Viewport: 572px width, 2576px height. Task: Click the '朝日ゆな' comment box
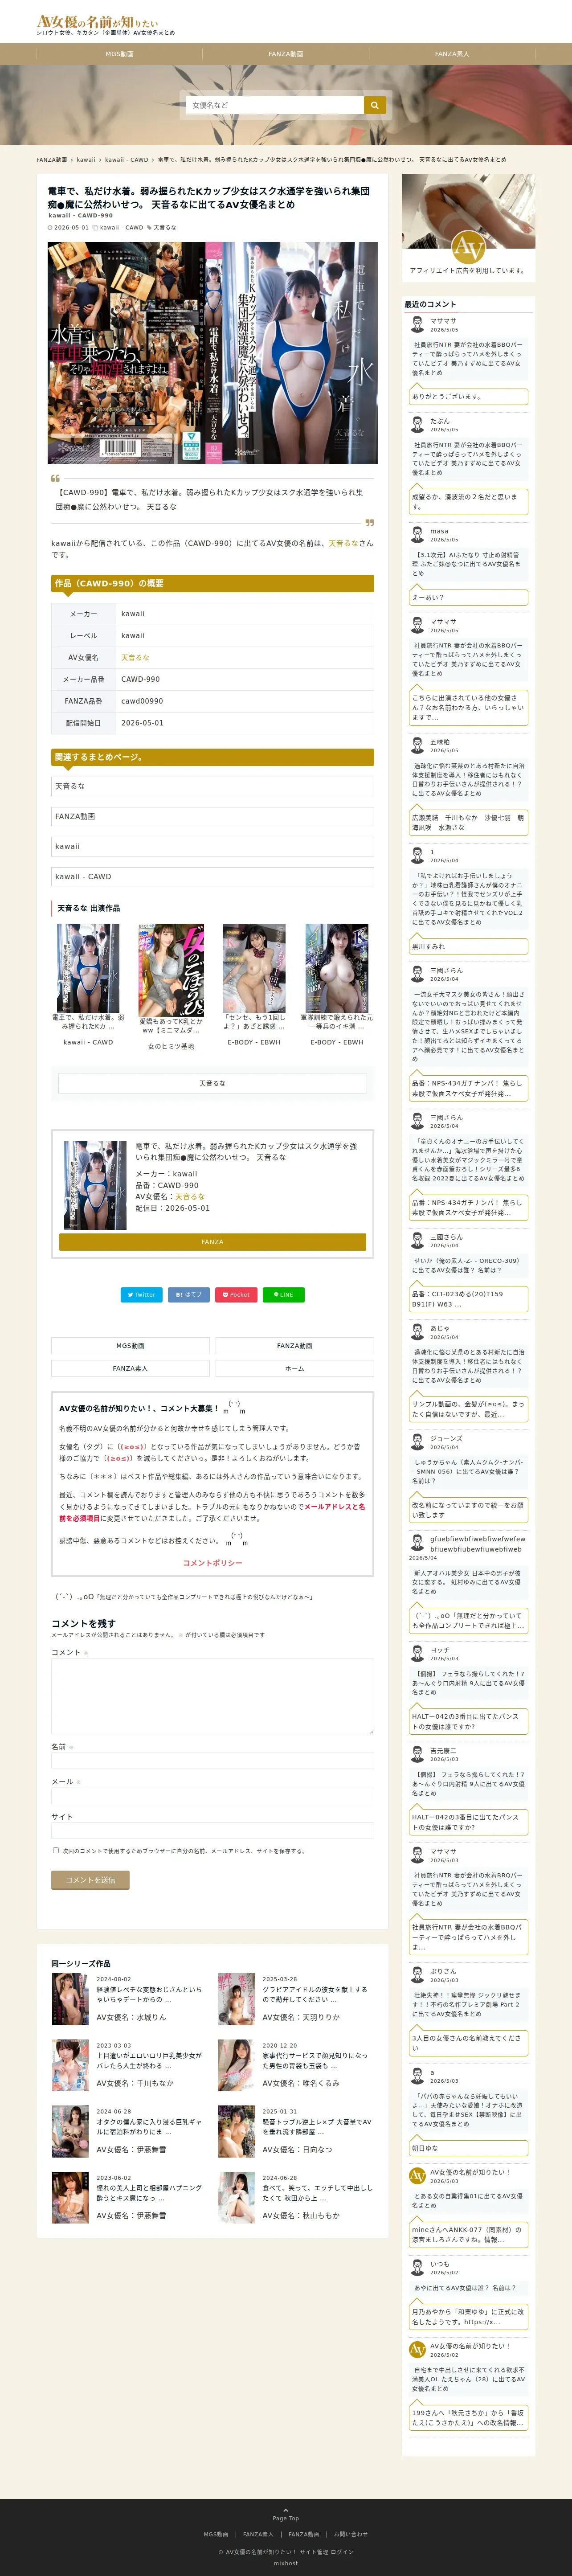(468, 2148)
